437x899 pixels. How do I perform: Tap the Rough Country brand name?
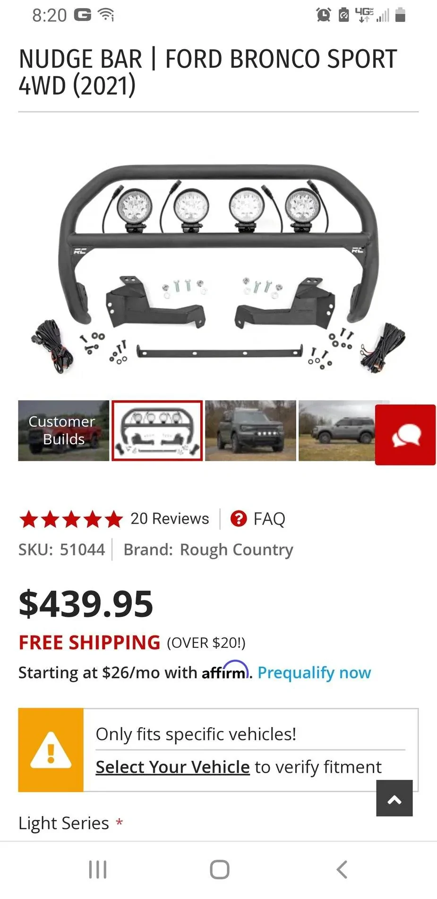[x=237, y=550]
